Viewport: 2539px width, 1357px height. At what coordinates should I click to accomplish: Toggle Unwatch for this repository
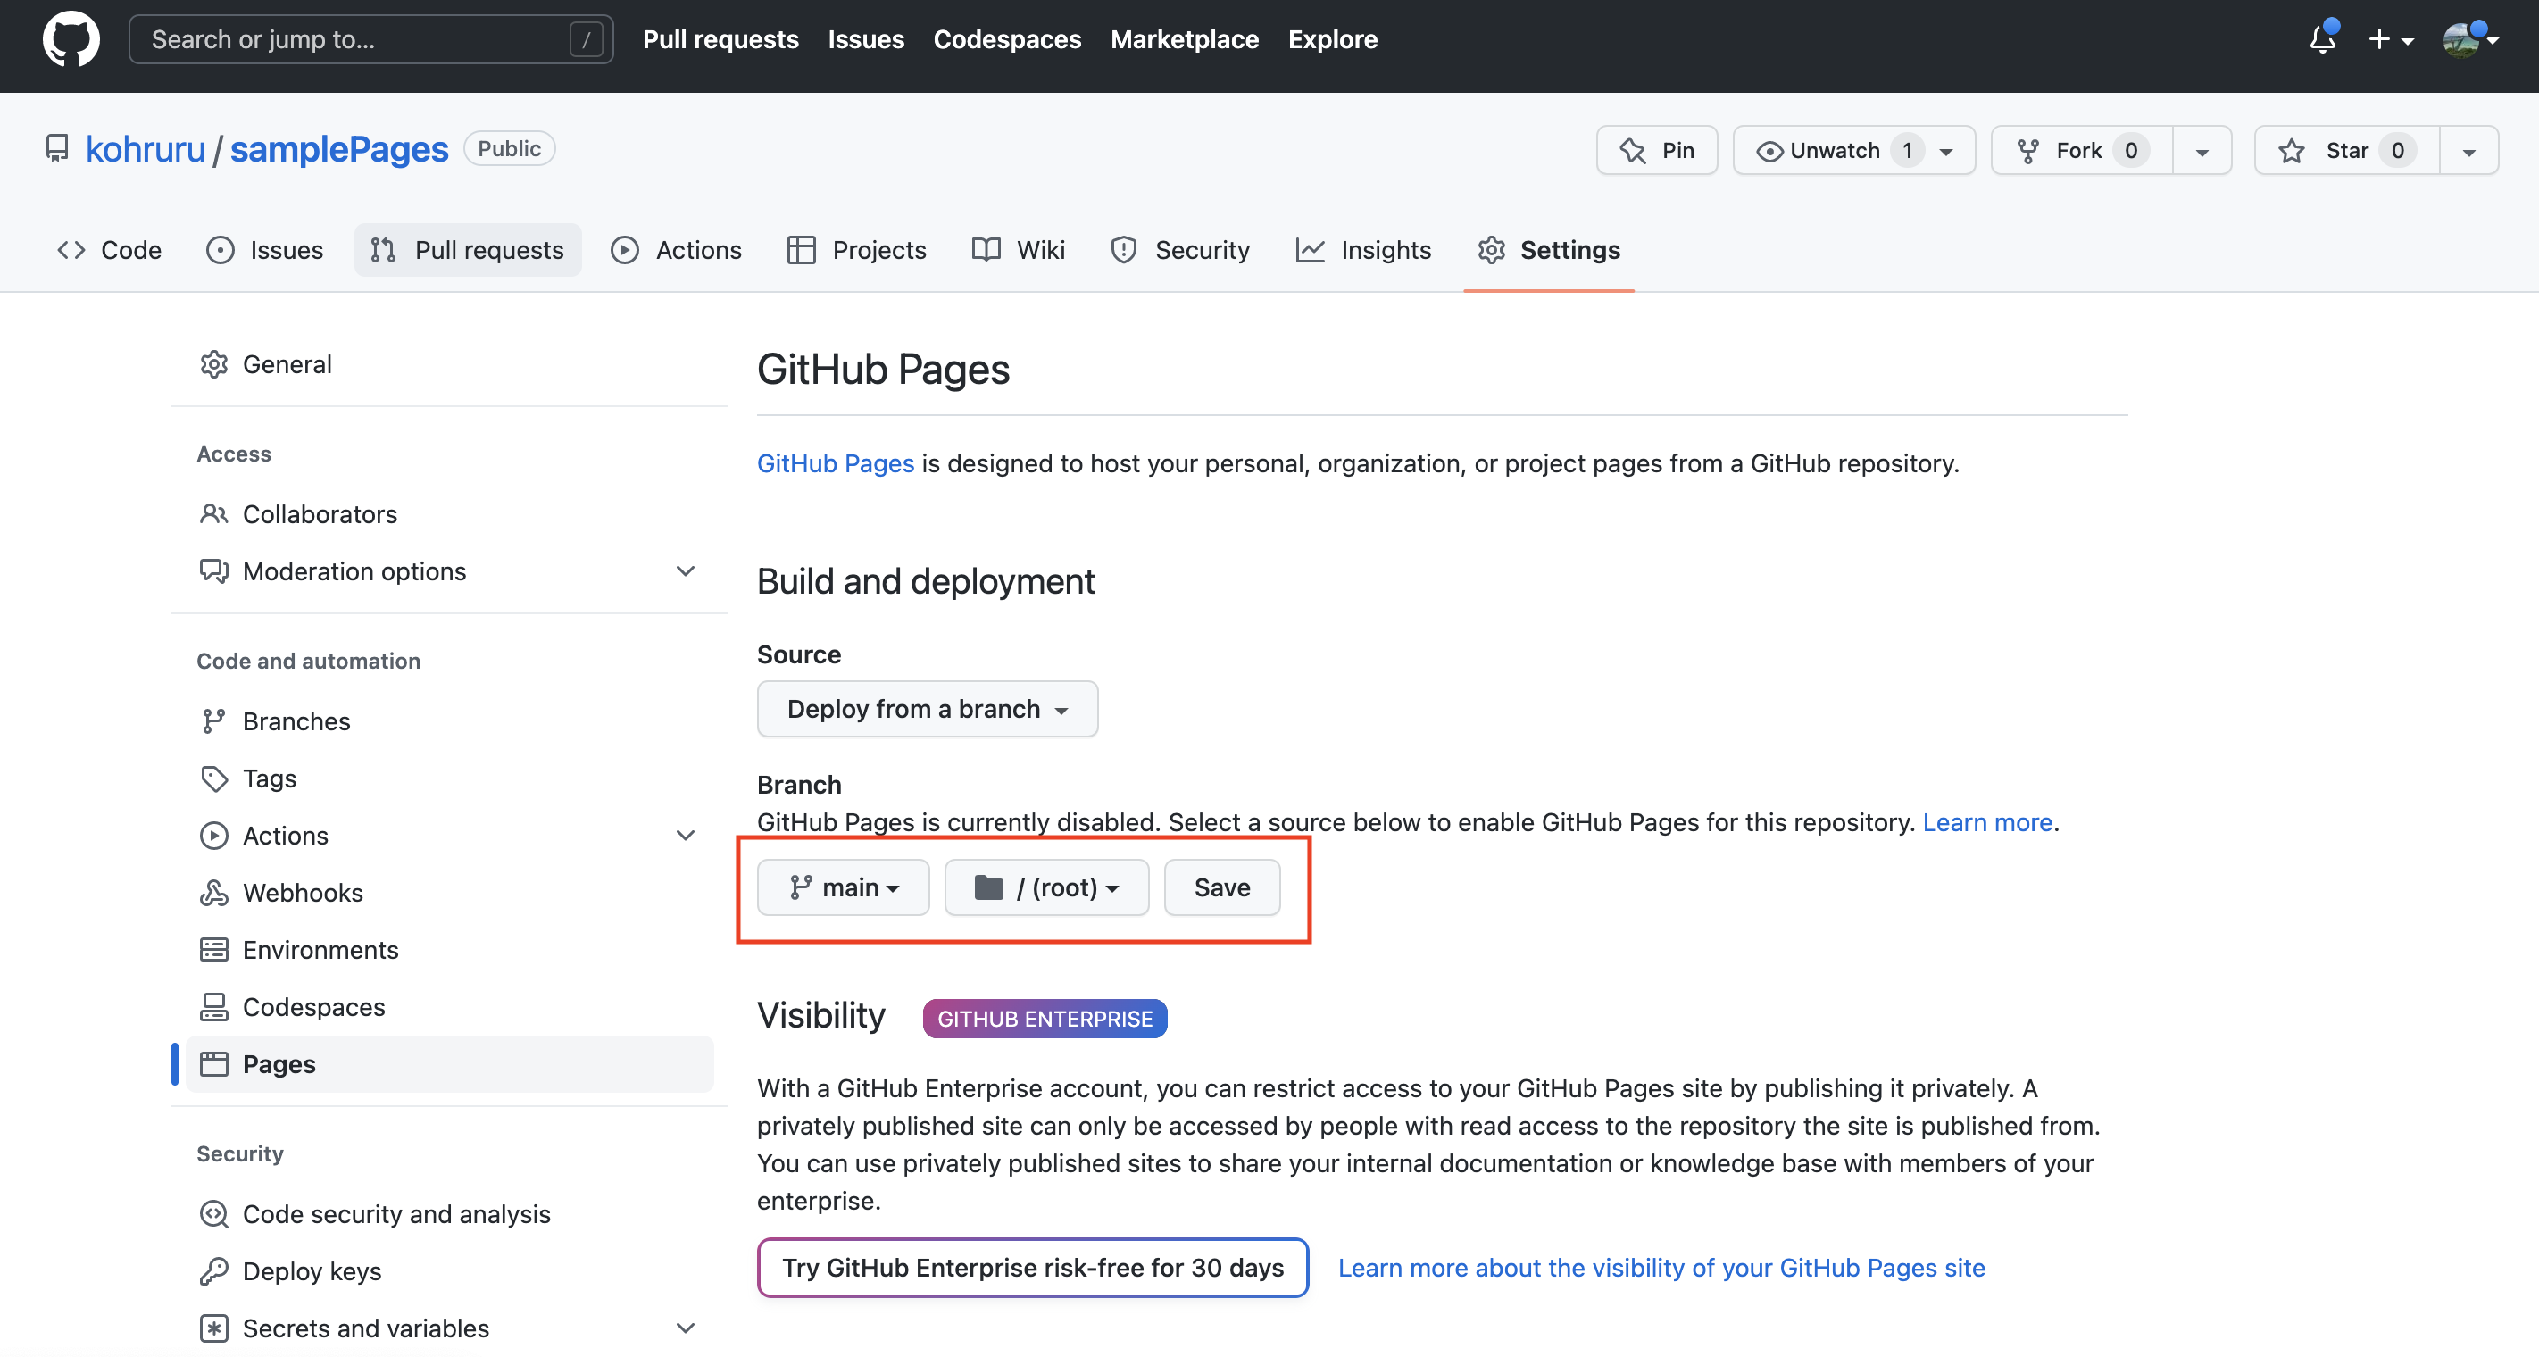point(1835,150)
